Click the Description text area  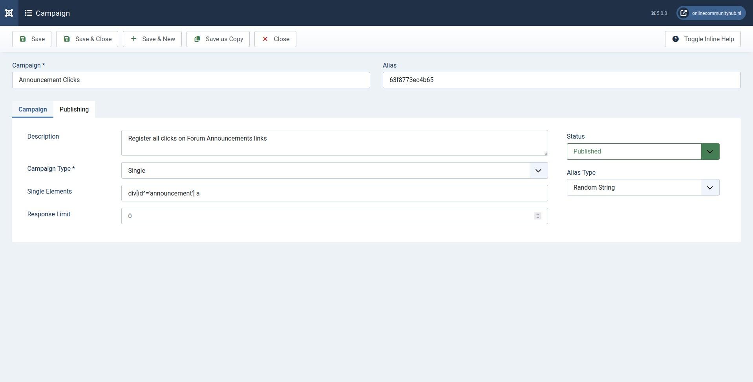[334, 143]
